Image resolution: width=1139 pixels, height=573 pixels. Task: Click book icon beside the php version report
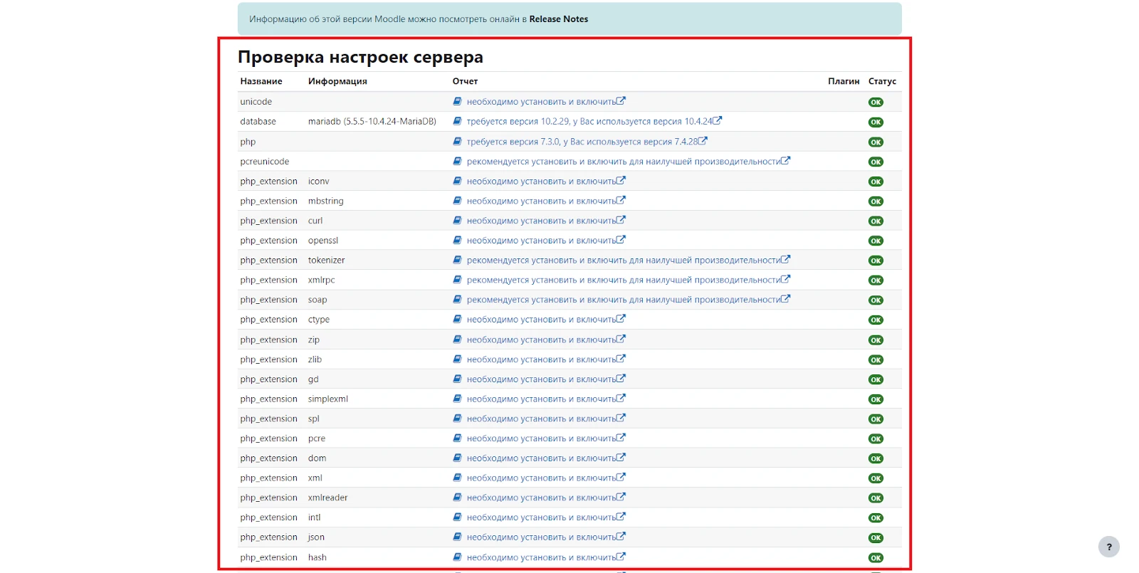[458, 142]
